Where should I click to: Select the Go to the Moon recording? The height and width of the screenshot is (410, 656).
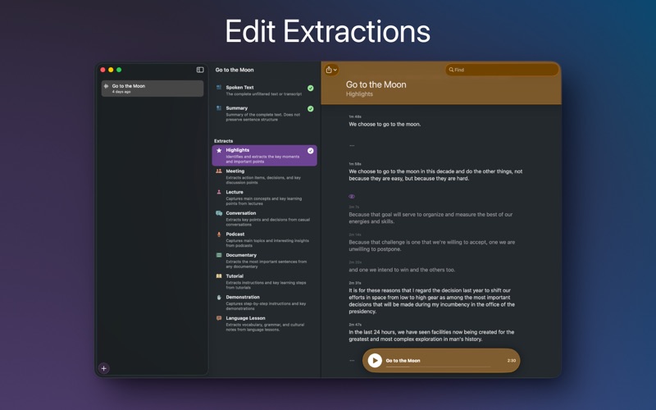pyautogui.click(x=153, y=89)
